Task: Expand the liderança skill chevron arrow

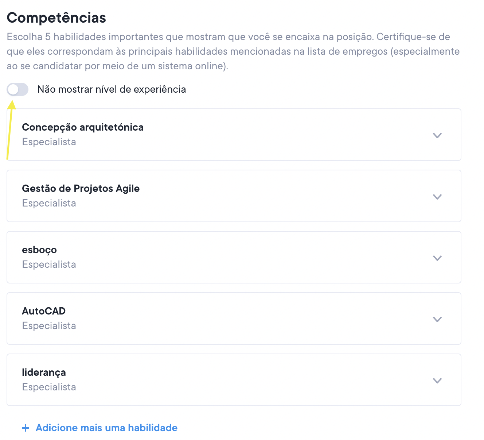Action: (x=437, y=381)
